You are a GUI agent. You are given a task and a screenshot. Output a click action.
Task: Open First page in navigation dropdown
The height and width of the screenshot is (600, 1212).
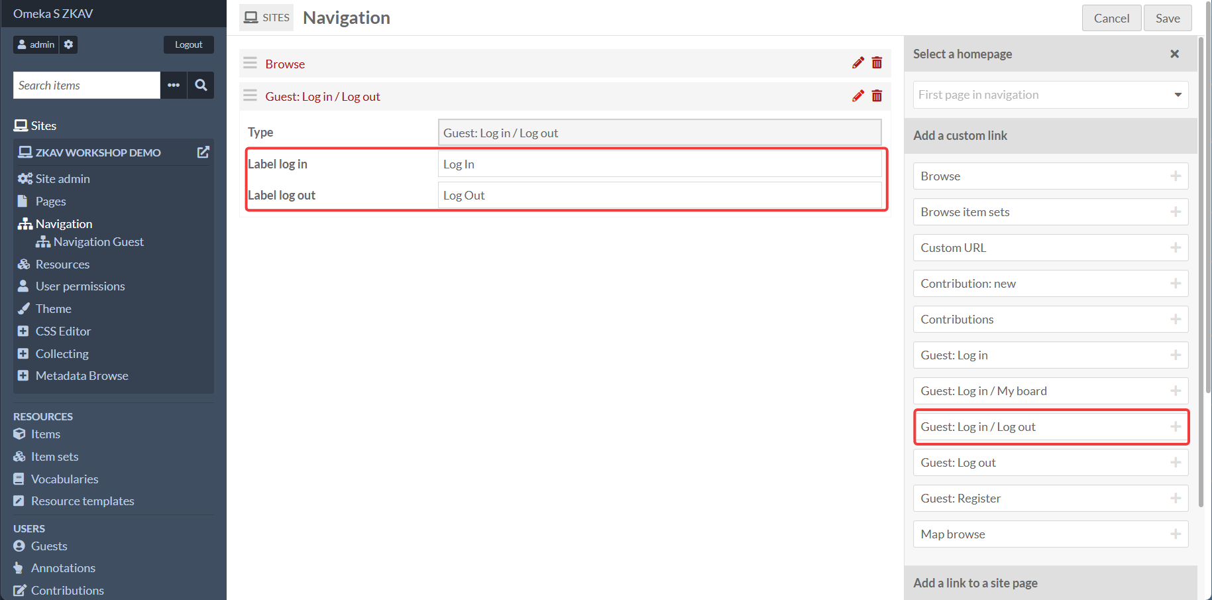tap(1050, 95)
